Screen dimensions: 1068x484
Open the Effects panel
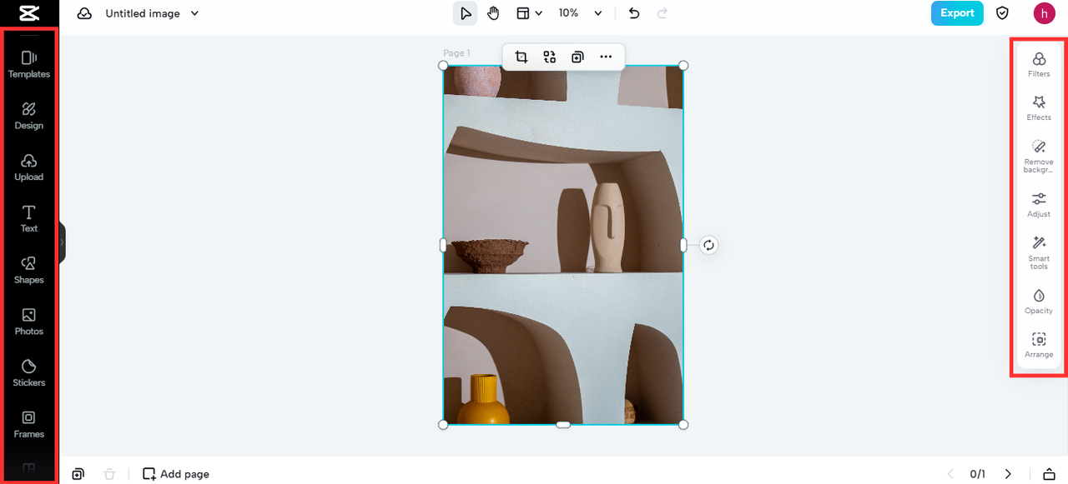(x=1039, y=107)
